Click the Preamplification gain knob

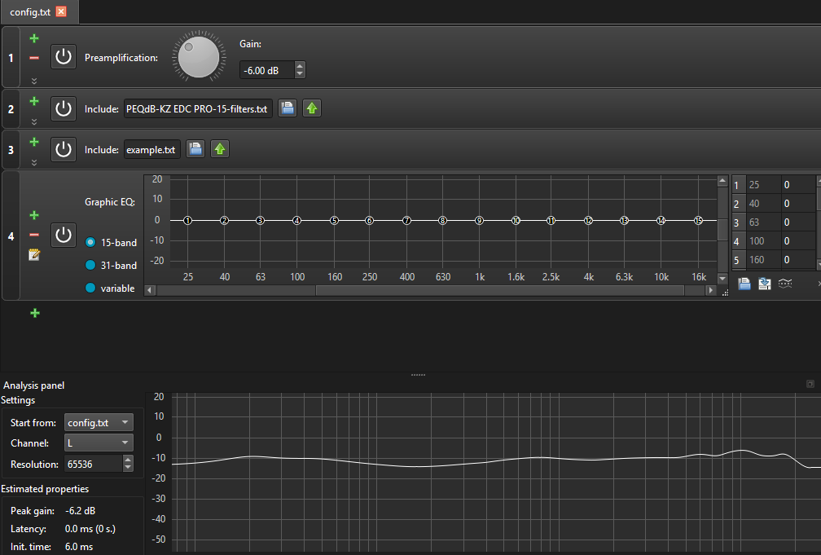(199, 56)
